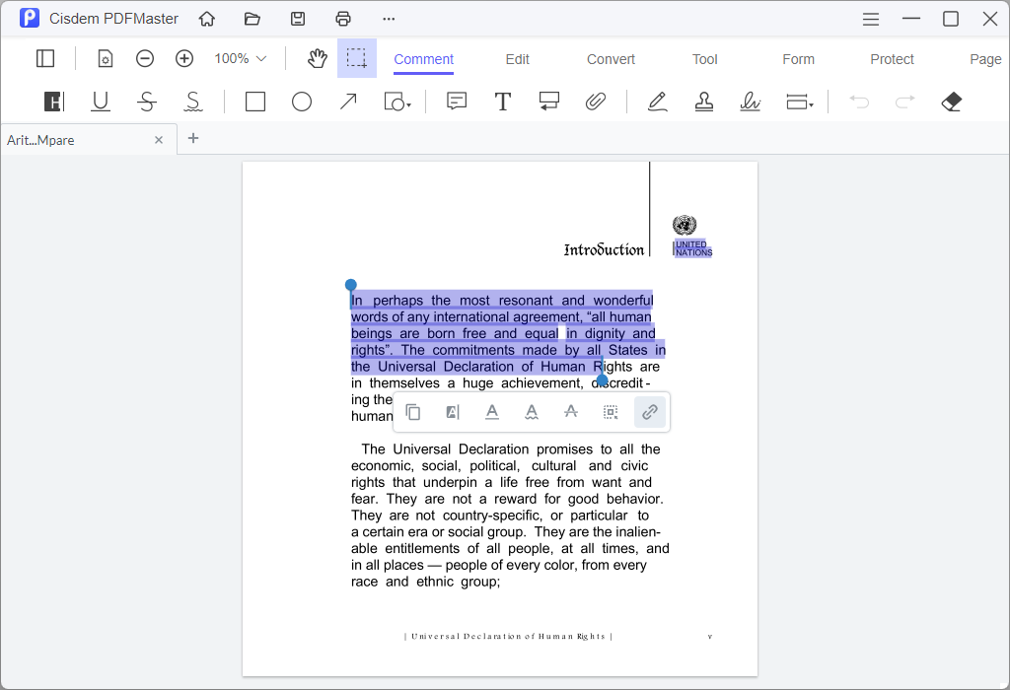This screenshot has width=1010, height=690.
Task: Pick the freehand Pencil drawing tool
Action: click(x=657, y=102)
